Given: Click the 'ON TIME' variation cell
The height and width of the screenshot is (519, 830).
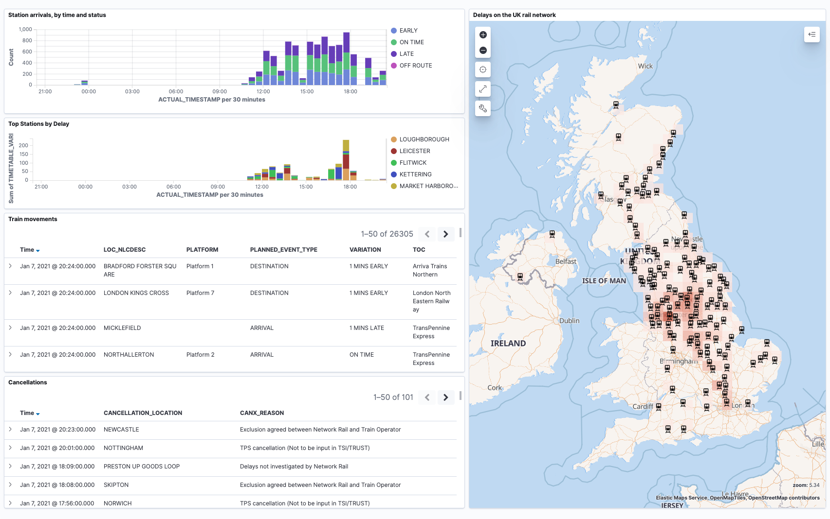Looking at the screenshot, I should click(362, 355).
